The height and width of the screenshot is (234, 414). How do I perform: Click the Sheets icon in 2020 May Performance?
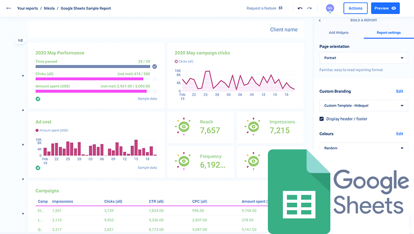(38, 98)
